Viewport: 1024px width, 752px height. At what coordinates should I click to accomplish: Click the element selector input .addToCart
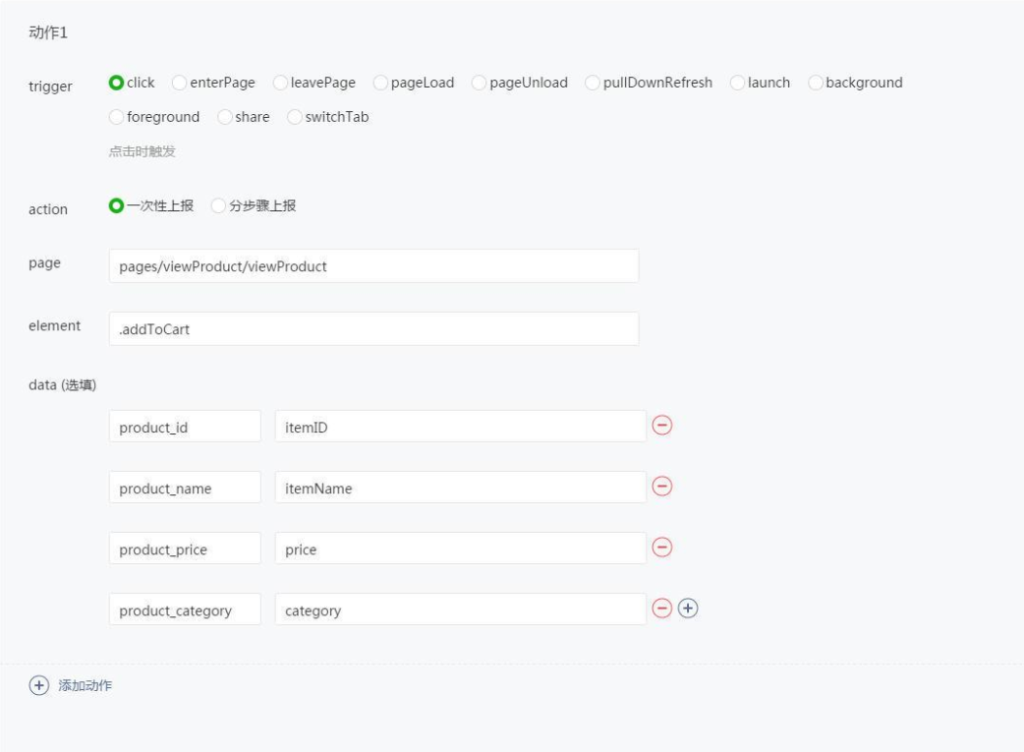[x=373, y=329]
